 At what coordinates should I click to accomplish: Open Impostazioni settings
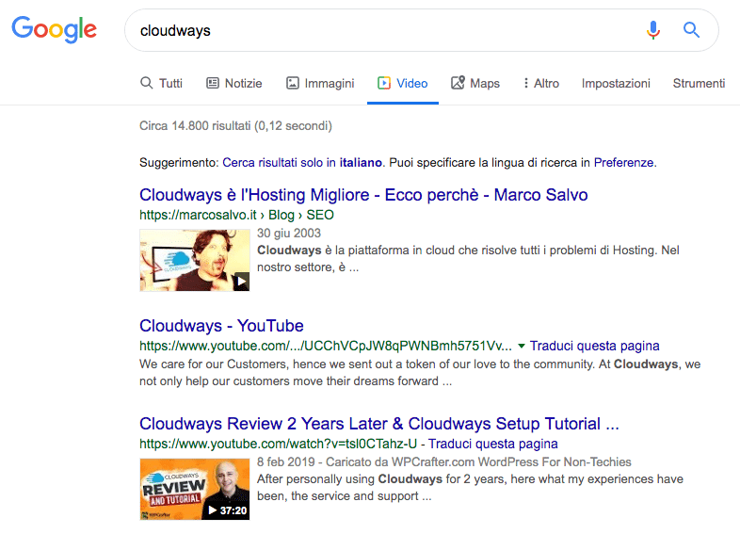pyautogui.click(x=616, y=83)
